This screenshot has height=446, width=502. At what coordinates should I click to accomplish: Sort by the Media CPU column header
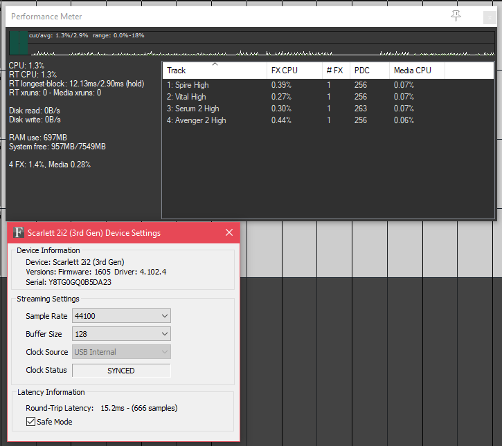tap(417, 71)
